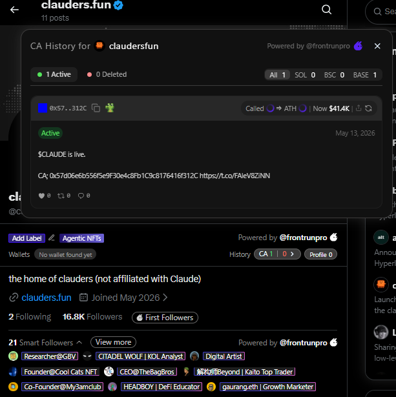
Task: Click the alt avatar in right sidebar
Action: pyautogui.click(x=381, y=238)
